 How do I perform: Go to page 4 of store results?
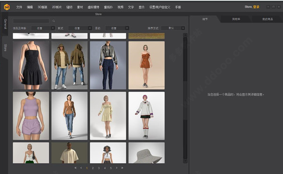click(105, 168)
